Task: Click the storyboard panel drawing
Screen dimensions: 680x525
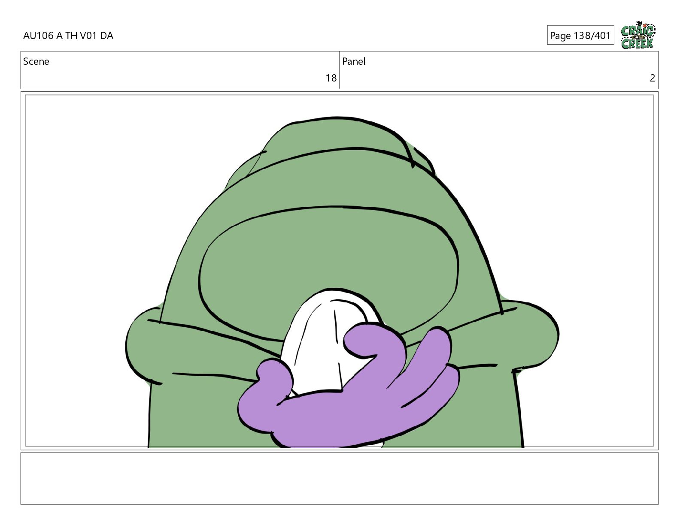Action: tap(340, 271)
